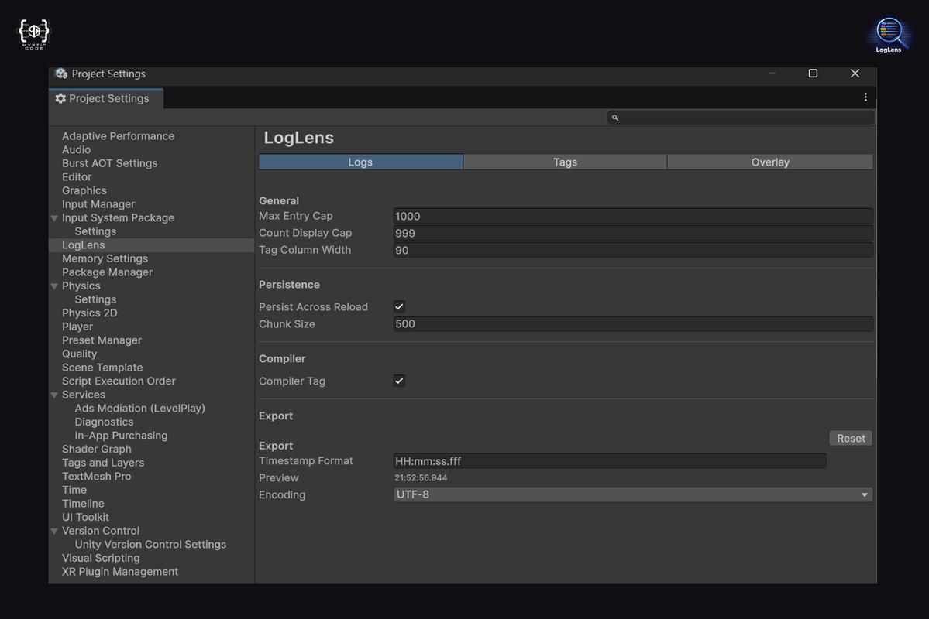
Task: Maximize the Project Settings window
Action: click(x=813, y=74)
